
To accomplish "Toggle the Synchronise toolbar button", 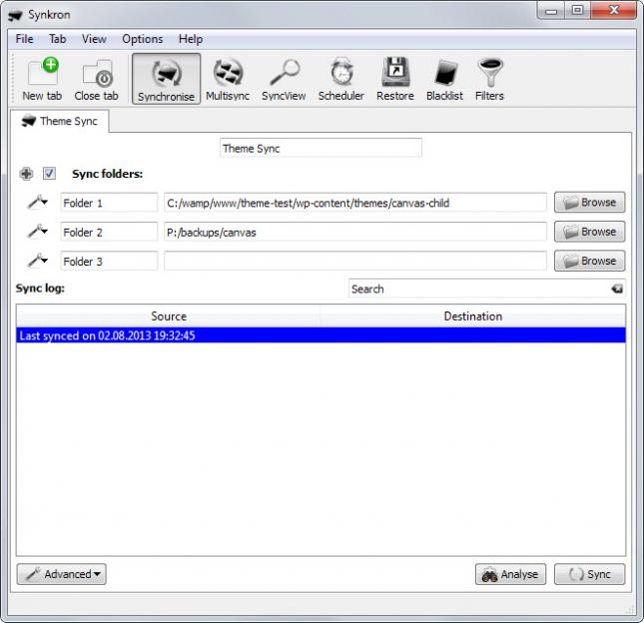I will pyautogui.click(x=166, y=79).
